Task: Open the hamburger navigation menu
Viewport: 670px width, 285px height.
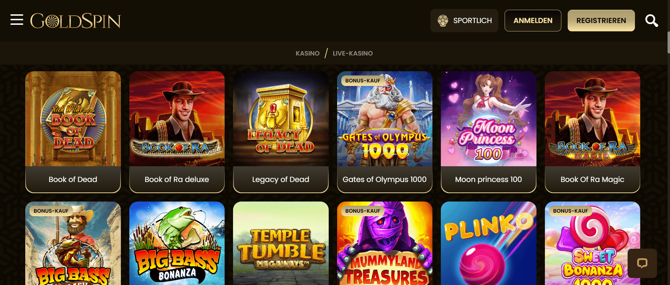Action: 17,20
